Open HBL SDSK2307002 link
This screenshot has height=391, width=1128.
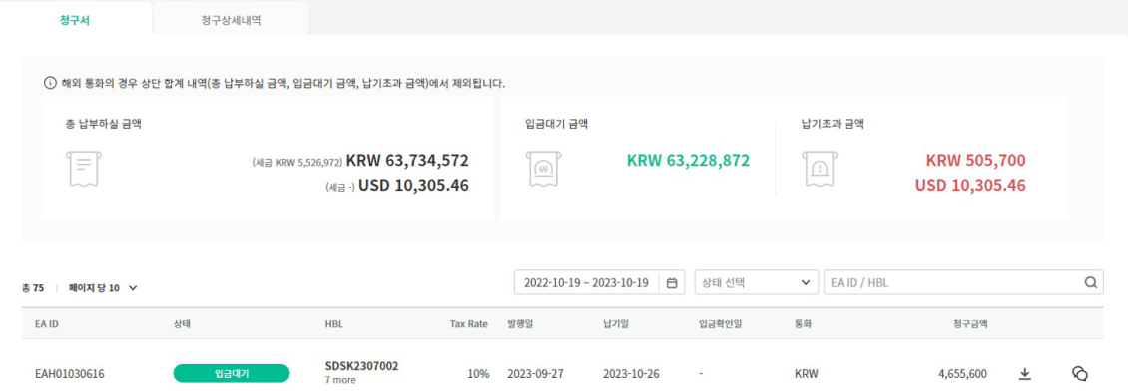pos(361,367)
